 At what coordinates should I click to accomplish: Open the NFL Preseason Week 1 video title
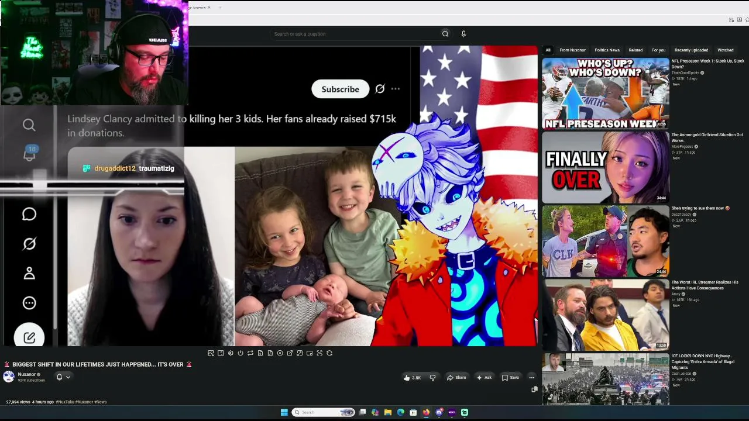tap(708, 64)
